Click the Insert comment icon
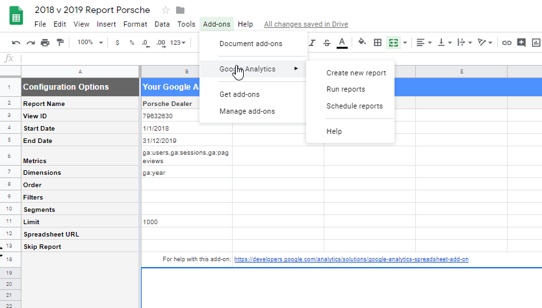Image resolution: width=542 pixels, height=308 pixels. (521, 42)
